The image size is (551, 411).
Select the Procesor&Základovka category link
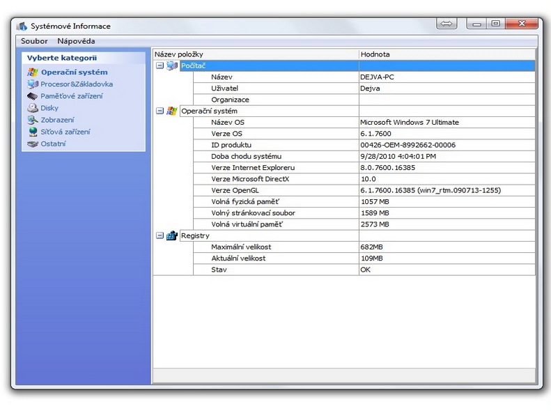77,84
